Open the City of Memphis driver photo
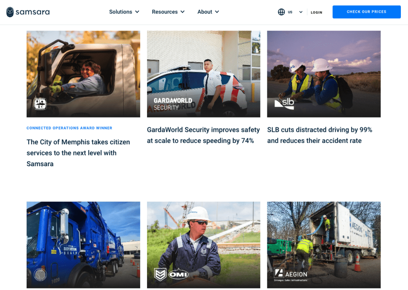Screen dimensions: 408x290 tap(83, 74)
